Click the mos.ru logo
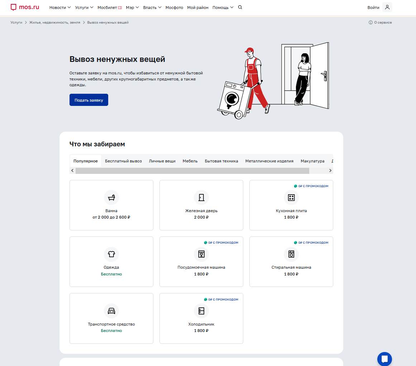The width and height of the screenshot is (416, 366). point(25,7)
